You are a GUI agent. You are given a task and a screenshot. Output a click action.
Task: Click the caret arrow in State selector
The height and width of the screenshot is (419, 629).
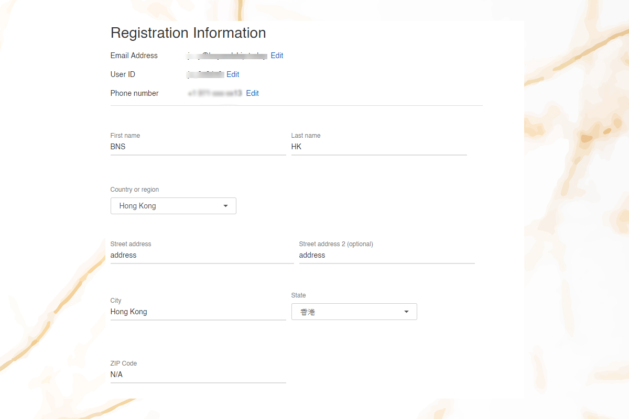pyautogui.click(x=406, y=312)
